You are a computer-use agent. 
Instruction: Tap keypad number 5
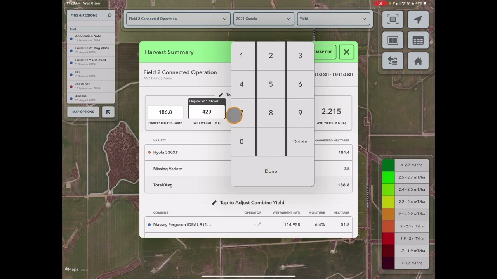click(271, 84)
